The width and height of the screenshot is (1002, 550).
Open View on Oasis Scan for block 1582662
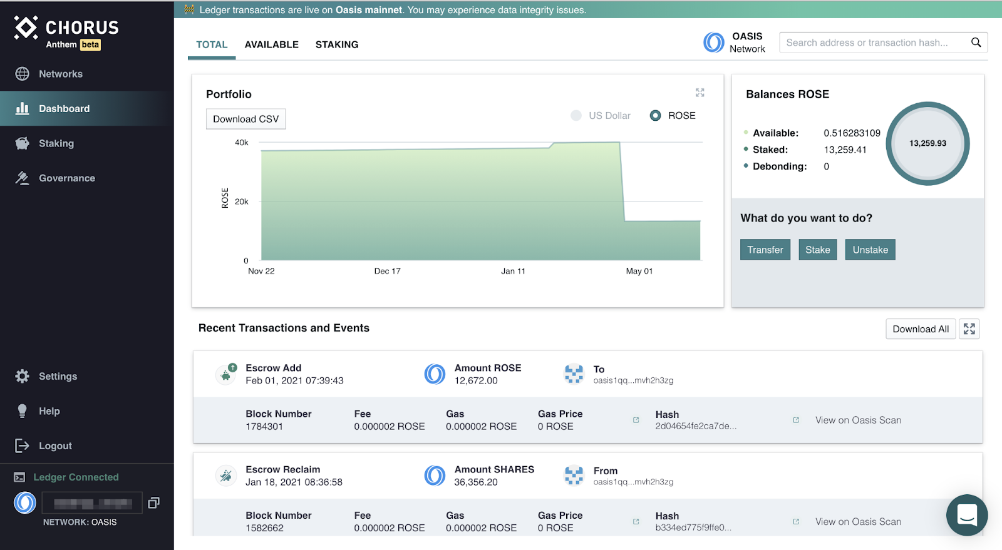point(859,522)
